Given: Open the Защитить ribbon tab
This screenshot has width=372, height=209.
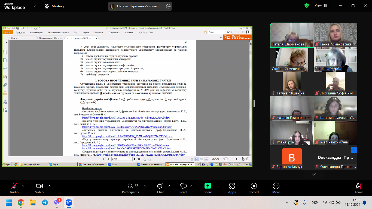Looking at the screenshot, I should [99, 32].
